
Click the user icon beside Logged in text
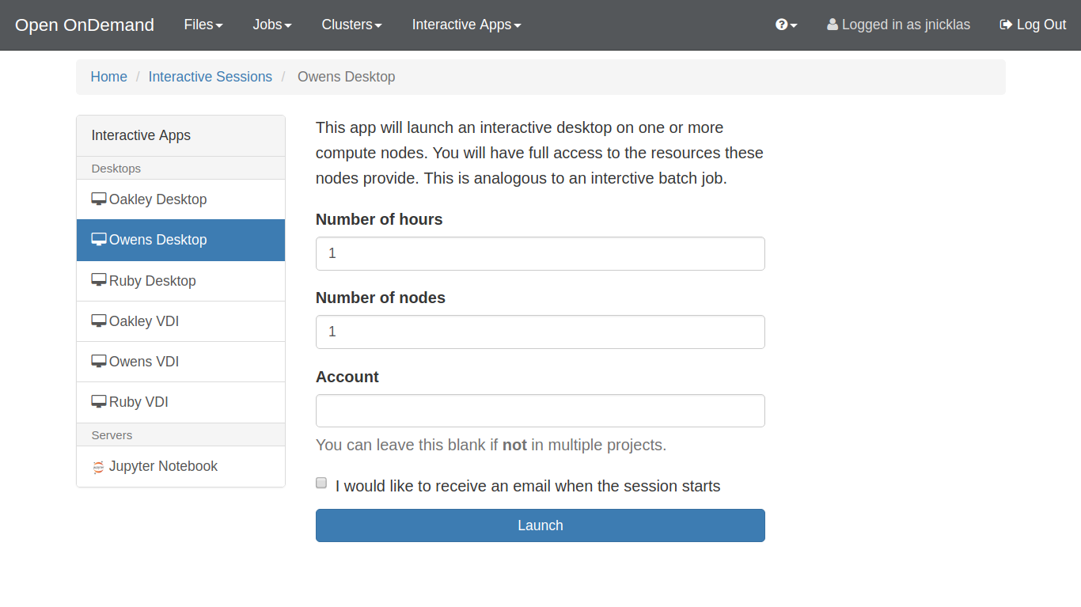point(833,25)
